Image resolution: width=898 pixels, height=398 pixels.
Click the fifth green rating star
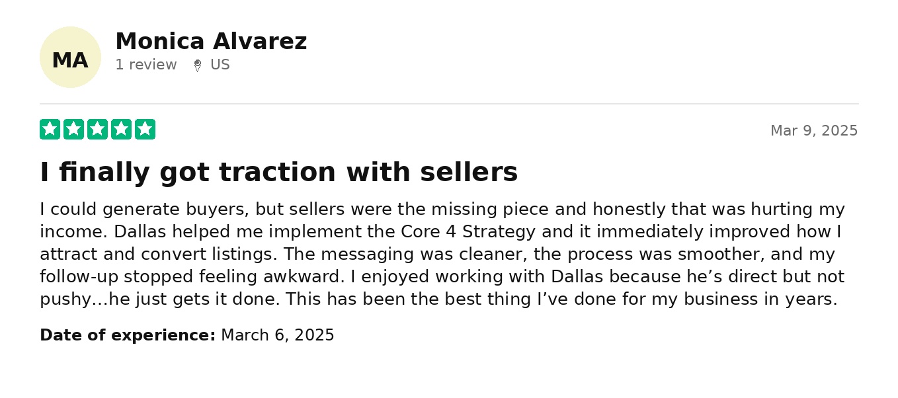click(145, 130)
